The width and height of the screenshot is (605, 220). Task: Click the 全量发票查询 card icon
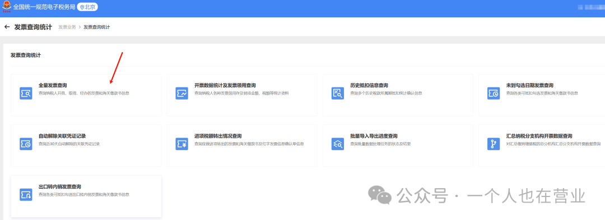(x=26, y=93)
